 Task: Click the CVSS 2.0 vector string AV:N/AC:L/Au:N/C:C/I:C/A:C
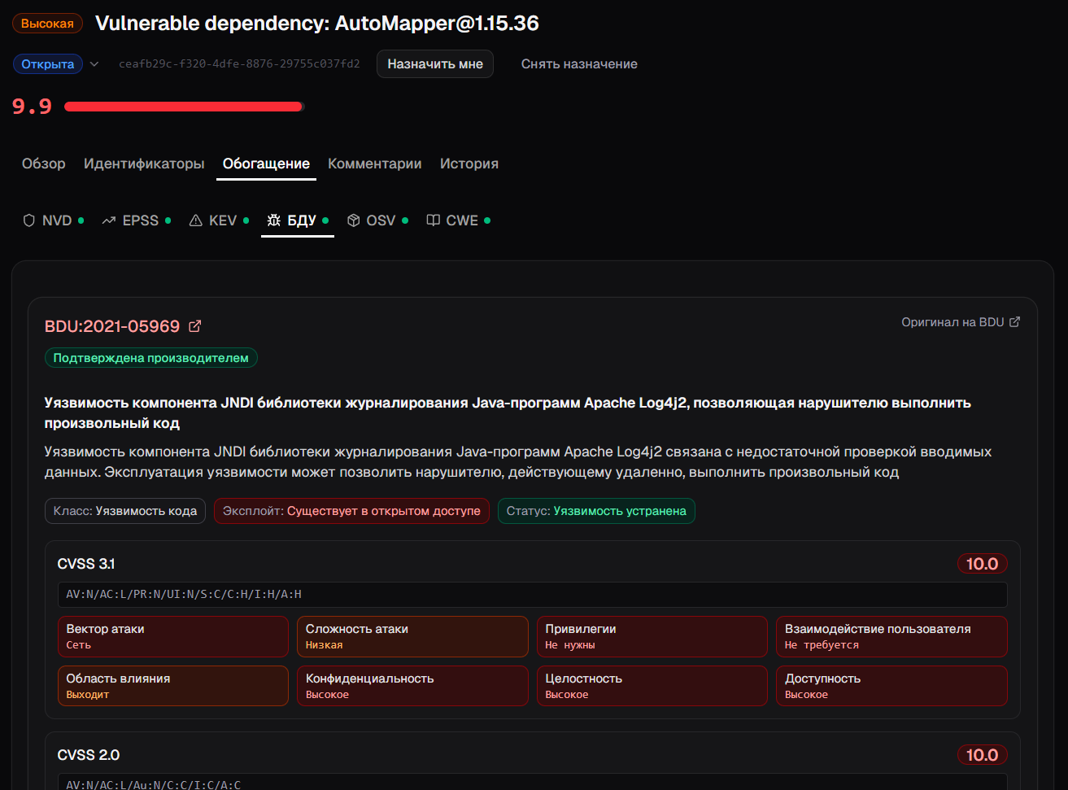click(533, 782)
